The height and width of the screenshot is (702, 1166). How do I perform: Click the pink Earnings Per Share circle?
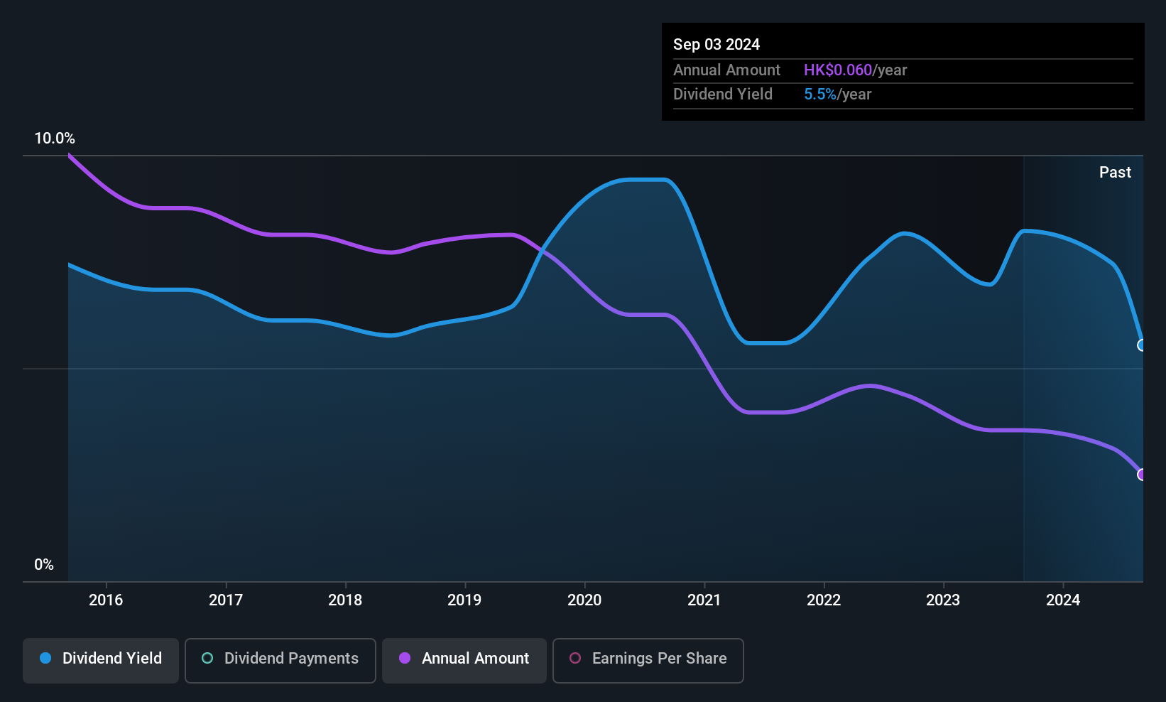575,658
